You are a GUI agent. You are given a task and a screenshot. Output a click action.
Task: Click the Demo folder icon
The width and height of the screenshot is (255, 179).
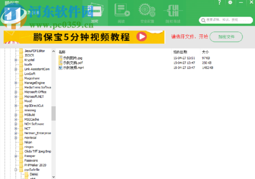(x=26, y=174)
